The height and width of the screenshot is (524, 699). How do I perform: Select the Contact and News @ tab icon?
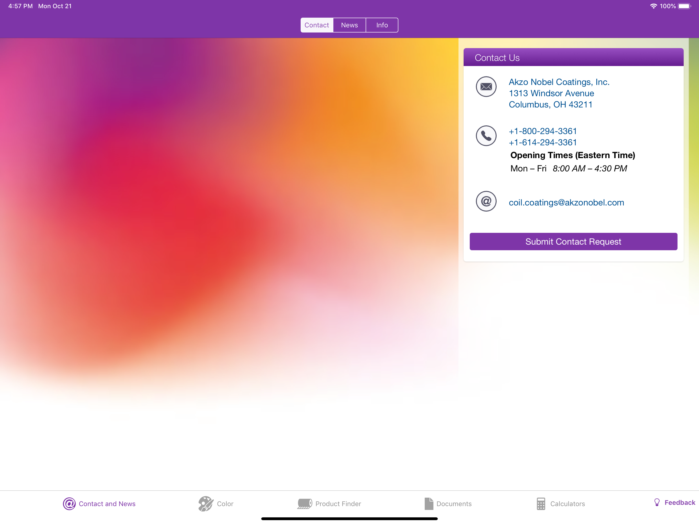click(69, 504)
